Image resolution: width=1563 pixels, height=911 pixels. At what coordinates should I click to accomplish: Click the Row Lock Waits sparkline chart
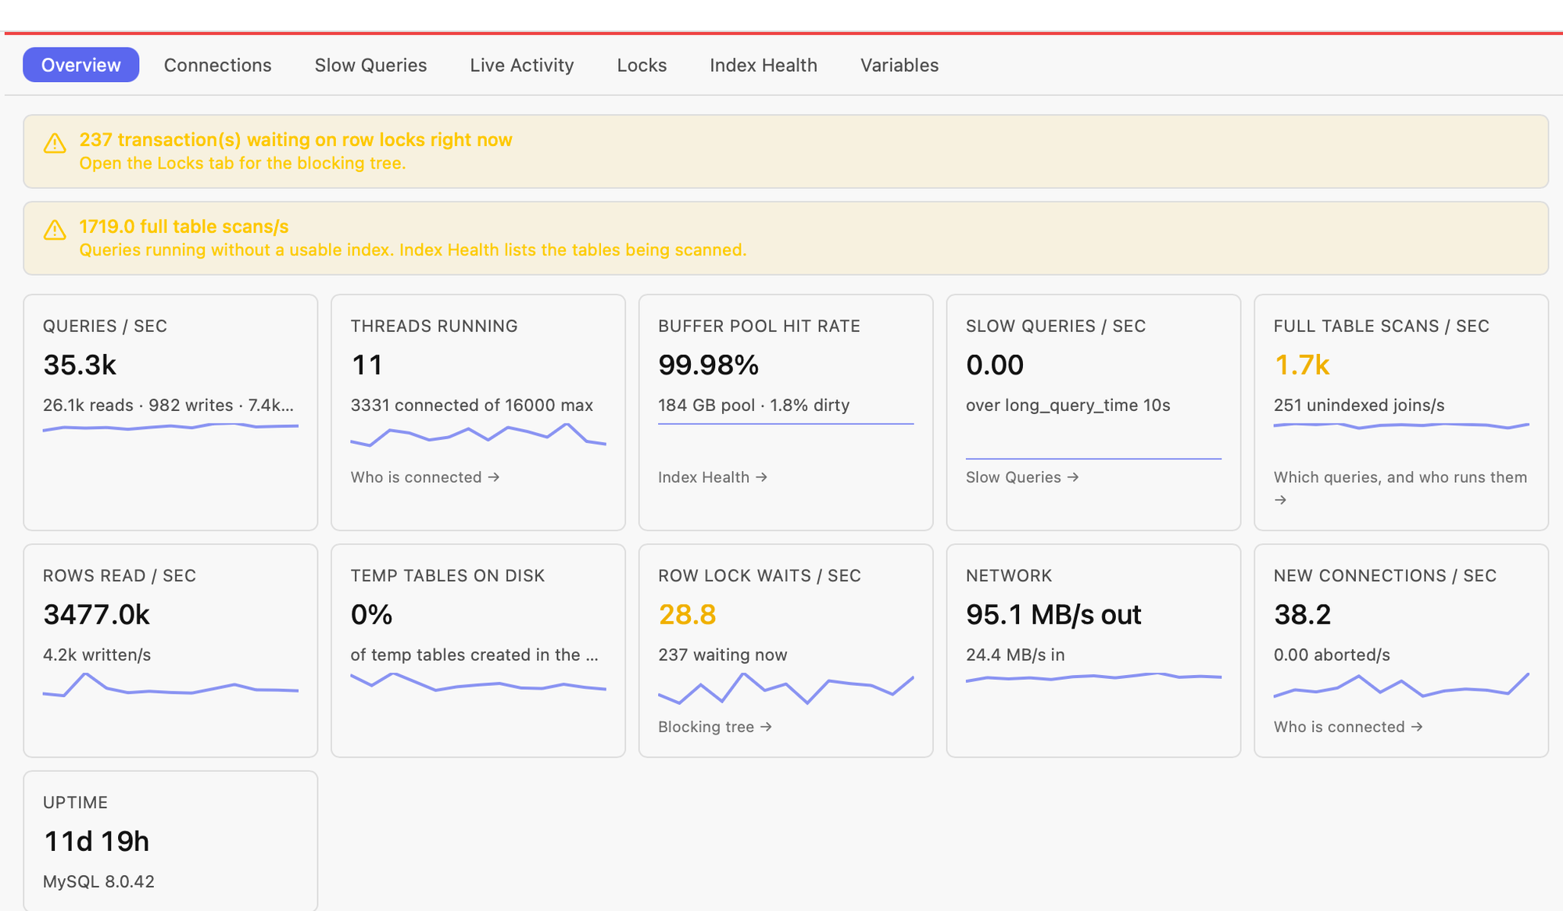point(786,688)
